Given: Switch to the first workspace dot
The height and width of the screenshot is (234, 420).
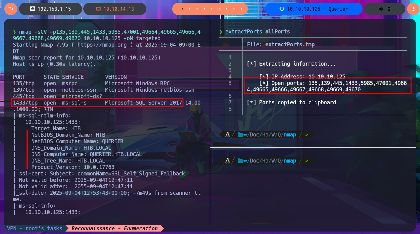Looking at the screenshot, I should [x=175, y=9].
